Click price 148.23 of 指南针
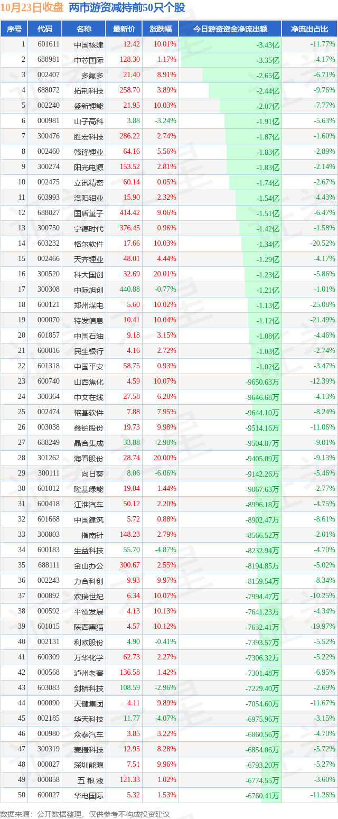Viewport: 338px width, 819px height. click(x=130, y=535)
